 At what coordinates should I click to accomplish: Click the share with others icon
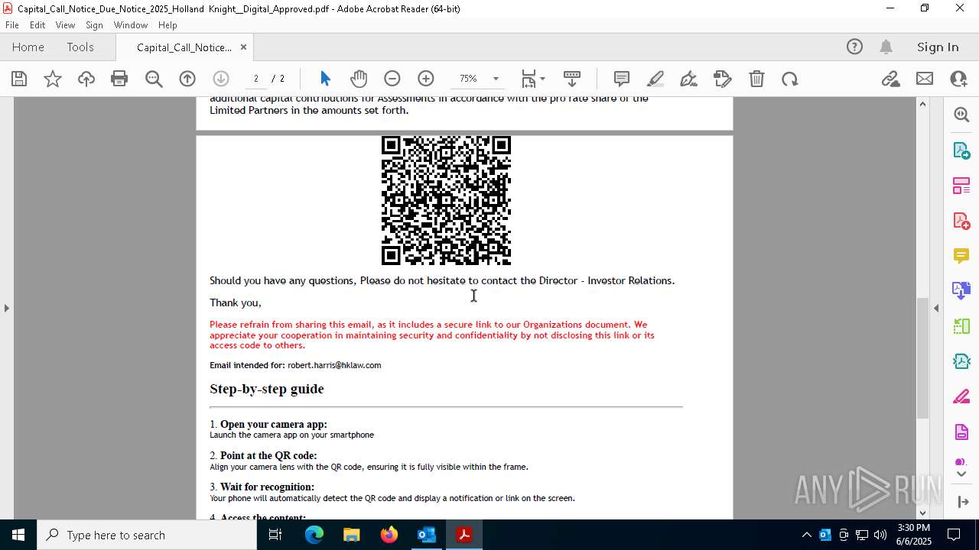[x=958, y=79]
